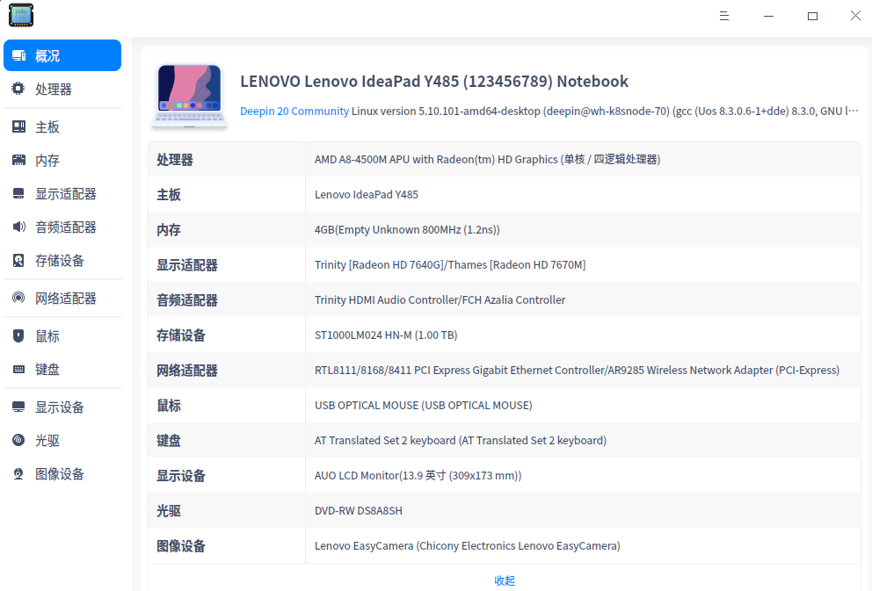The height and width of the screenshot is (591, 872).
Task: Click the 处理器 processor chip icon
Action: (x=18, y=89)
